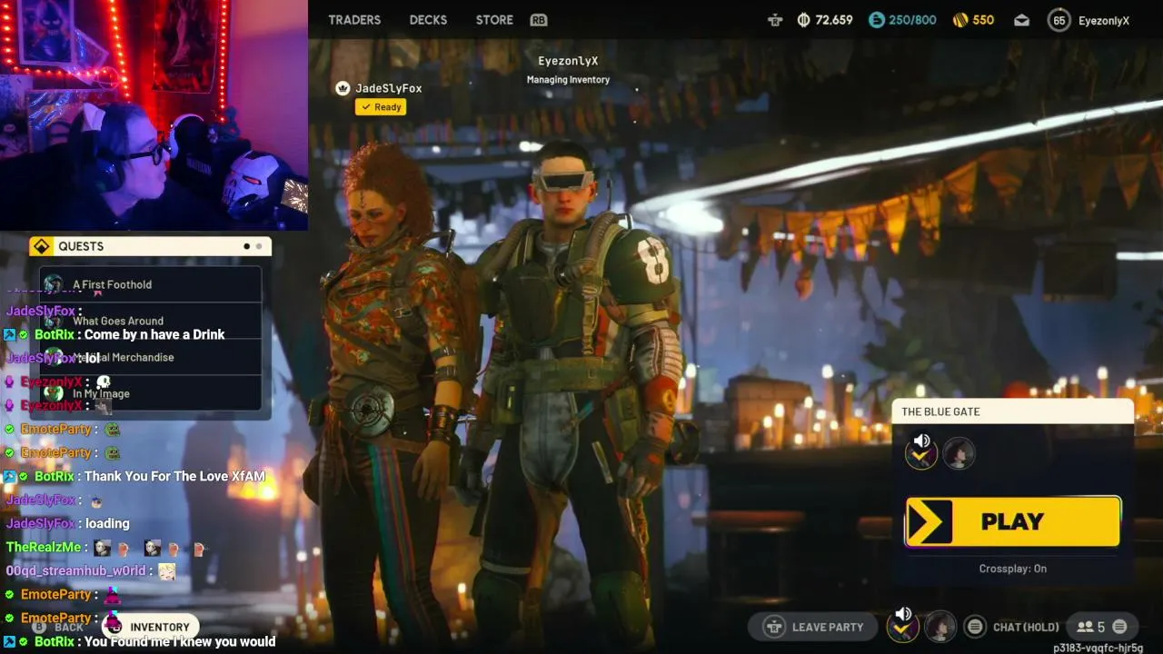This screenshot has height=654, width=1163.
Task: Open the mail envelope icon
Action: (x=1021, y=20)
